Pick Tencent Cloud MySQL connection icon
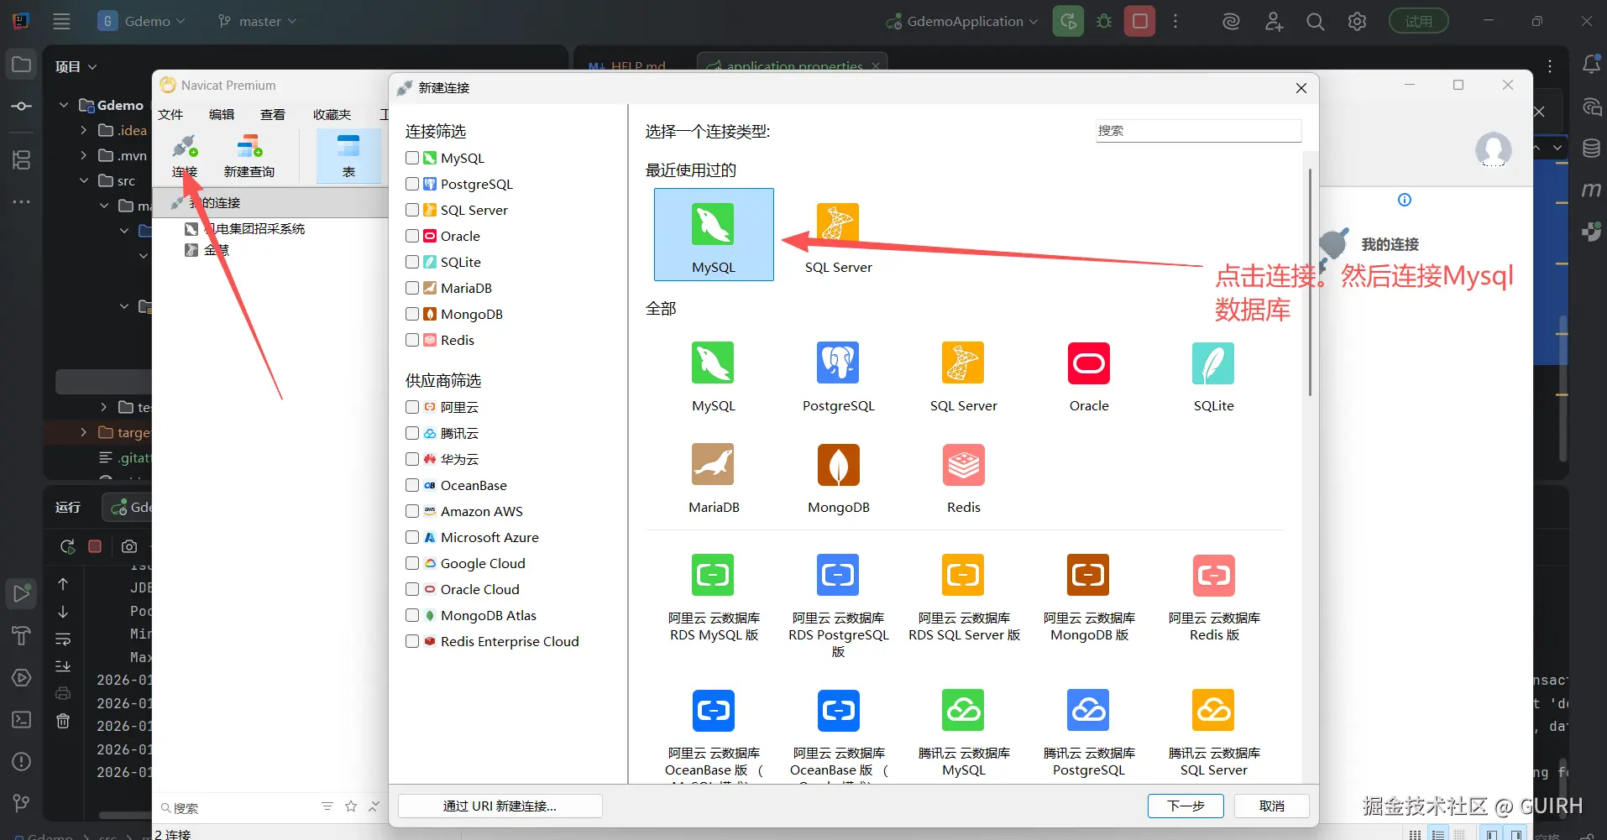The height and width of the screenshot is (840, 1607). 963,710
